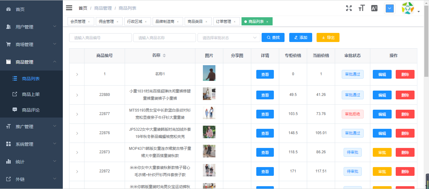This screenshot has height=189, width=429.
Task: Click the bar chart icon beside 统计
Action: pyautogui.click(x=8, y=161)
